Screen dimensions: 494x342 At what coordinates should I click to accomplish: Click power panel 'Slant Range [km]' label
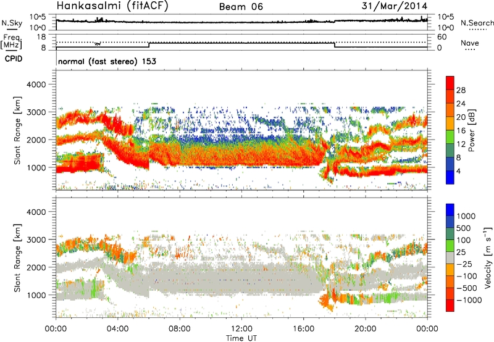tap(17, 130)
